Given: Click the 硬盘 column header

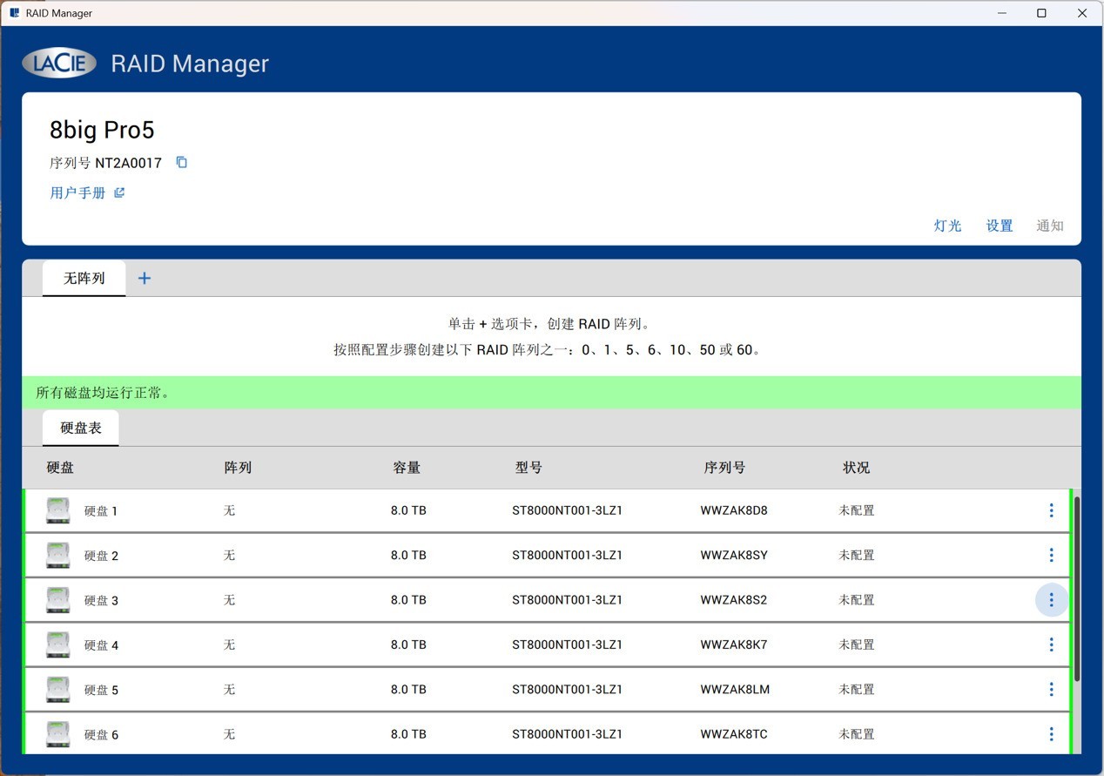Looking at the screenshot, I should click(x=60, y=468).
